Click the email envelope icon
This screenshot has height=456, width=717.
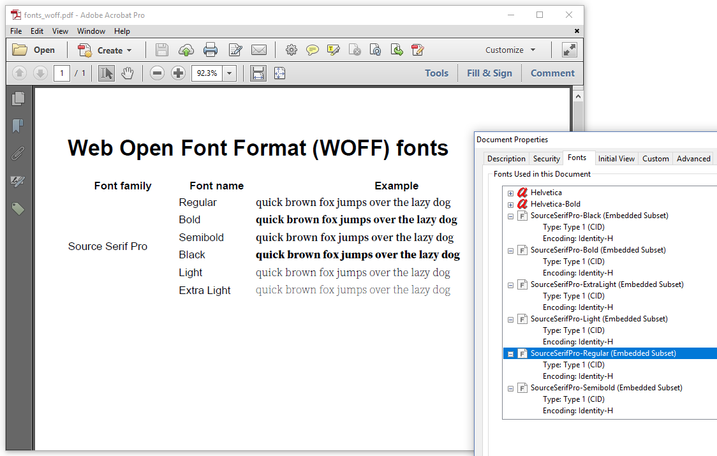pyautogui.click(x=259, y=50)
